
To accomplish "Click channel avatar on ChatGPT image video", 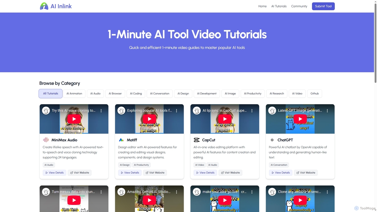I will pos(272,111).
